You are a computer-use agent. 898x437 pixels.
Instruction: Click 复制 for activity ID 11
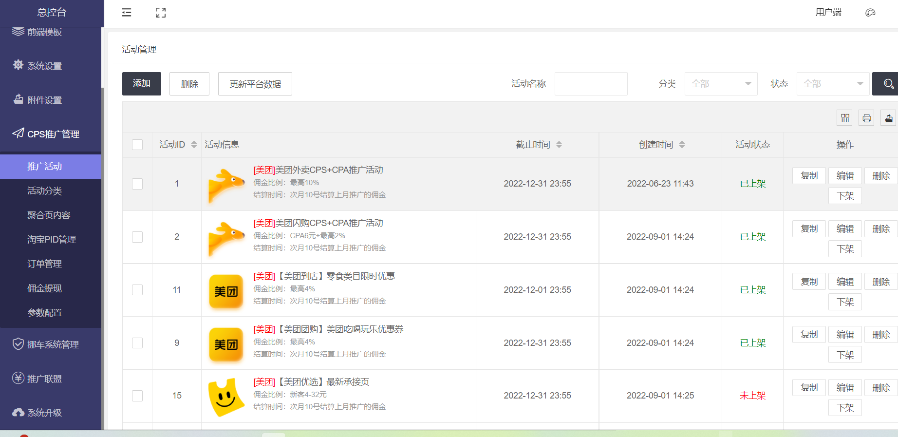pos(809,282)
